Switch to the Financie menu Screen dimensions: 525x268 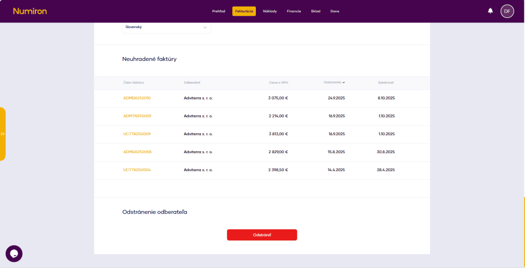294,11
